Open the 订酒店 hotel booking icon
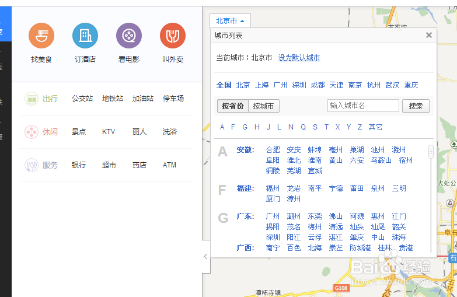This screenshot has height=297, width=457. click(85, 36)
